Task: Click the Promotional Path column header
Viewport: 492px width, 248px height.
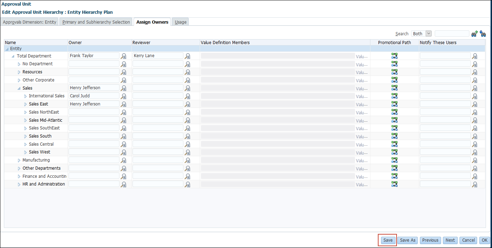Action: coord(394,43)
